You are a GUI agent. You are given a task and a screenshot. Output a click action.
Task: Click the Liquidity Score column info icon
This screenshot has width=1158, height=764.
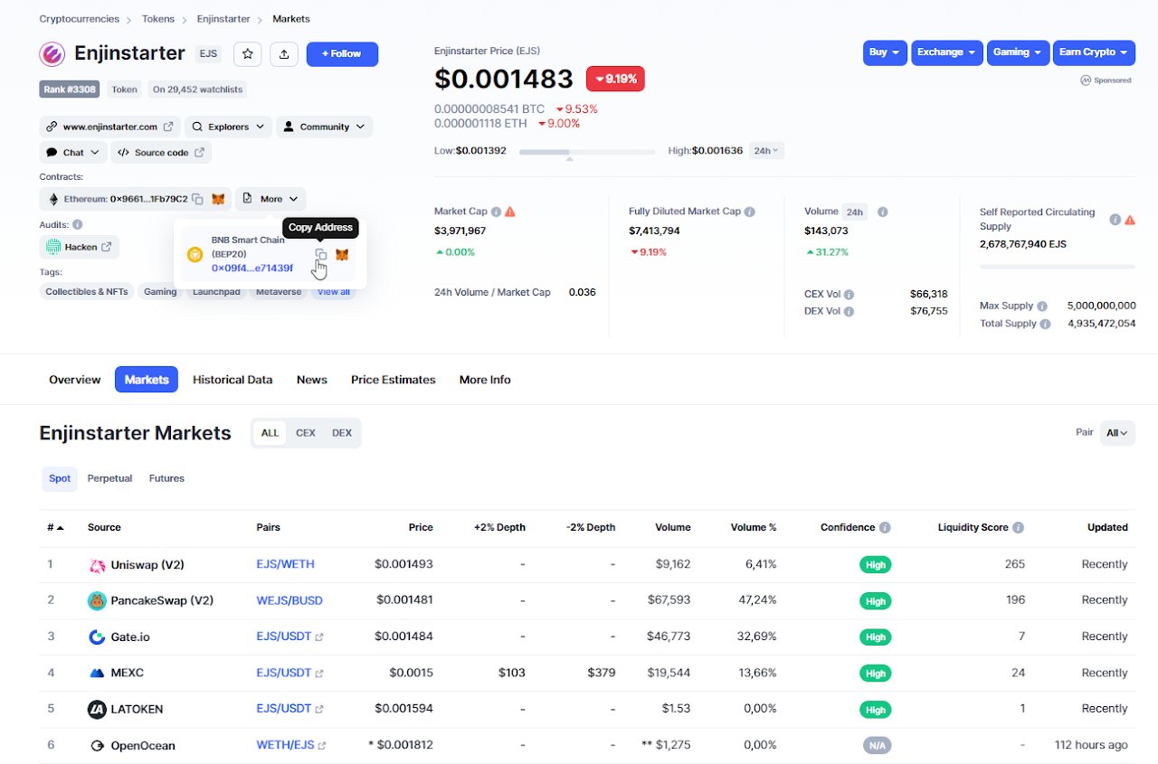coord(1018,528)
